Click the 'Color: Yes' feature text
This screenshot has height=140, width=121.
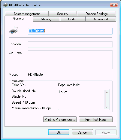coord(19,85)
